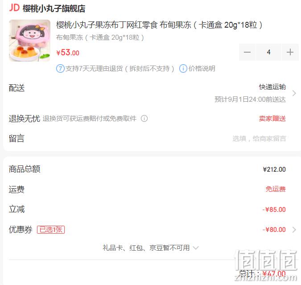The width and height of the screenshot is (301, 285).
Task: Select the 快递运输 delivery method
Action: point(272,87)
